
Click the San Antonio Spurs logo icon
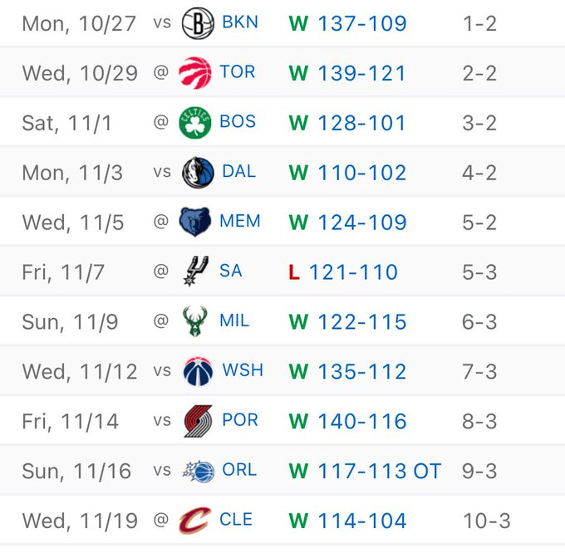click(x=195, y=272)
